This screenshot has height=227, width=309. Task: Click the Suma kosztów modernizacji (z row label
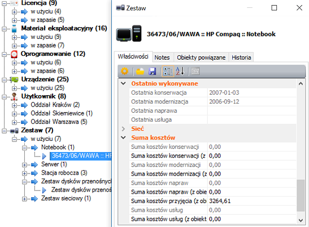click(168, 174)
